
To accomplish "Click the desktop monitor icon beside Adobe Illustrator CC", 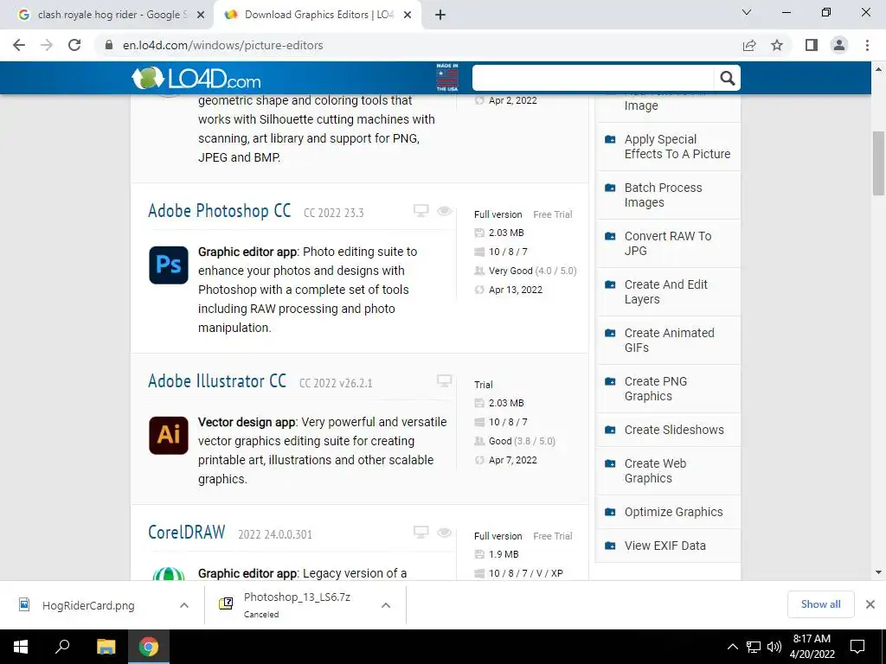I will [445, 381].
